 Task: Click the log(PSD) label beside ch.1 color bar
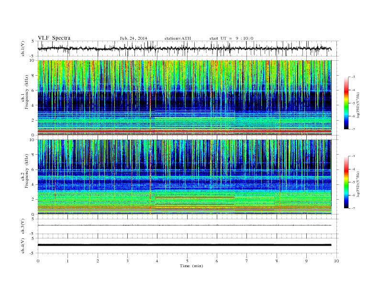coord(358,105)
